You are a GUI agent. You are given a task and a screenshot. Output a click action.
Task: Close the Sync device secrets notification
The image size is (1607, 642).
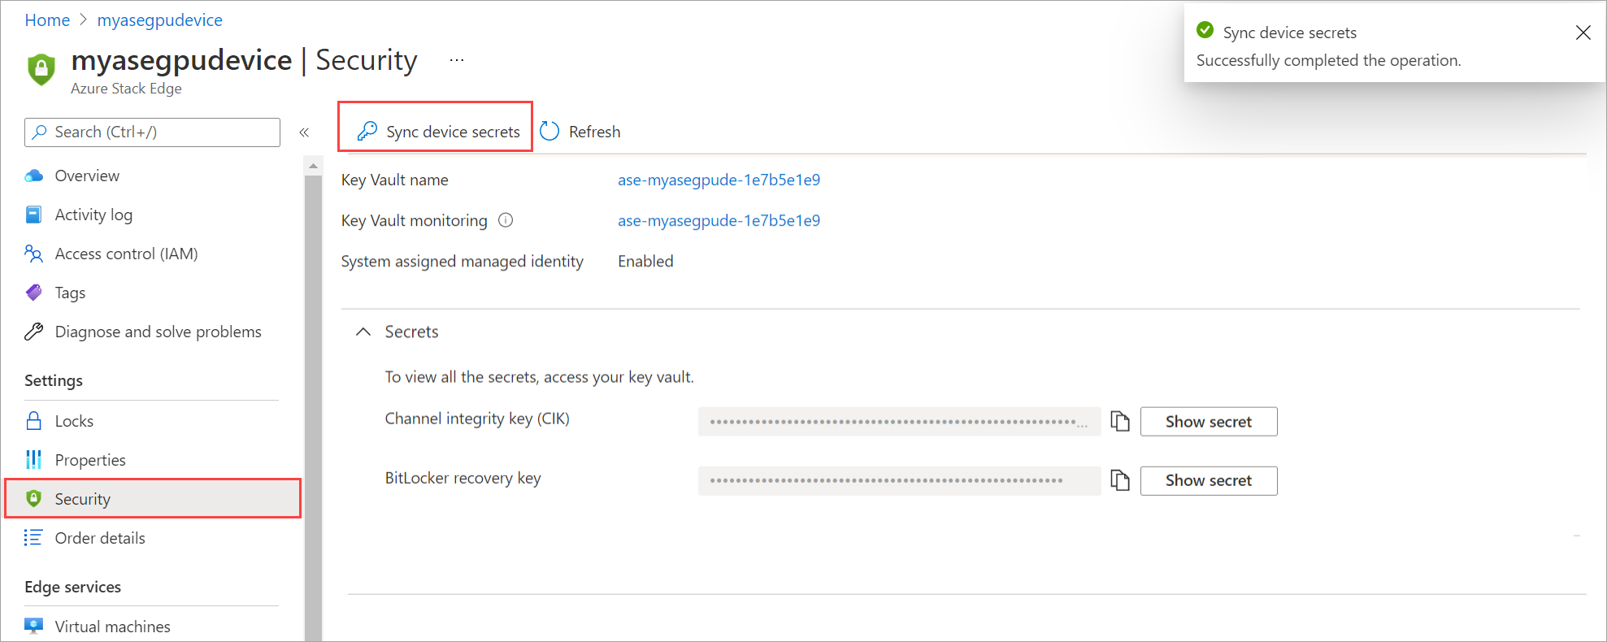1583,33
